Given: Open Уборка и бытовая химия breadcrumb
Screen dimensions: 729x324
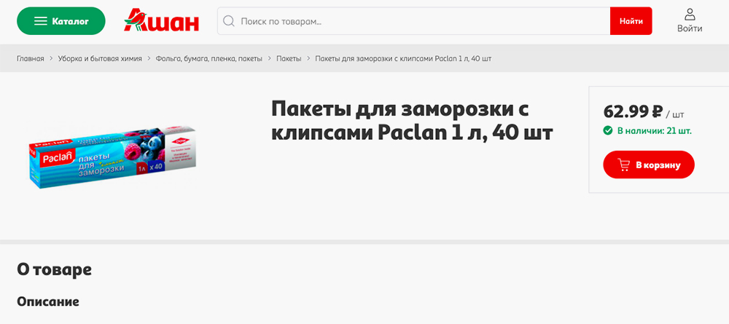Looking at the screenshot, I should (100, 58).
